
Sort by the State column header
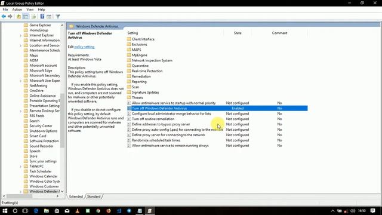point(238,33)
